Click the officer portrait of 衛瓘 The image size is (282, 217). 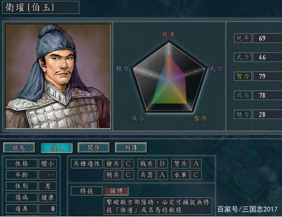pyautogui.click(x=58, y=76)
